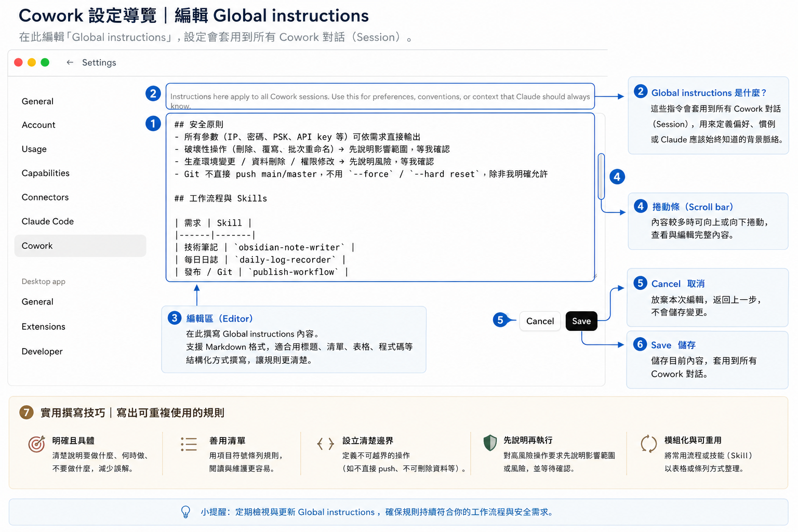Click the Cancel button

(540, 321)
